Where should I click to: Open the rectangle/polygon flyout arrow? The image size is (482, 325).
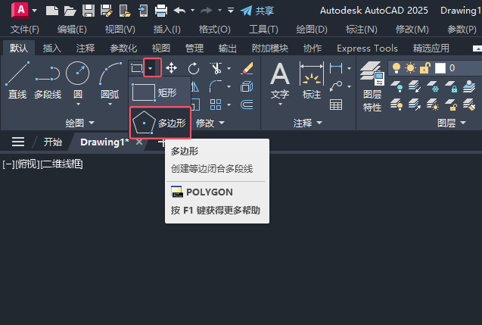[x=151, y=68]
